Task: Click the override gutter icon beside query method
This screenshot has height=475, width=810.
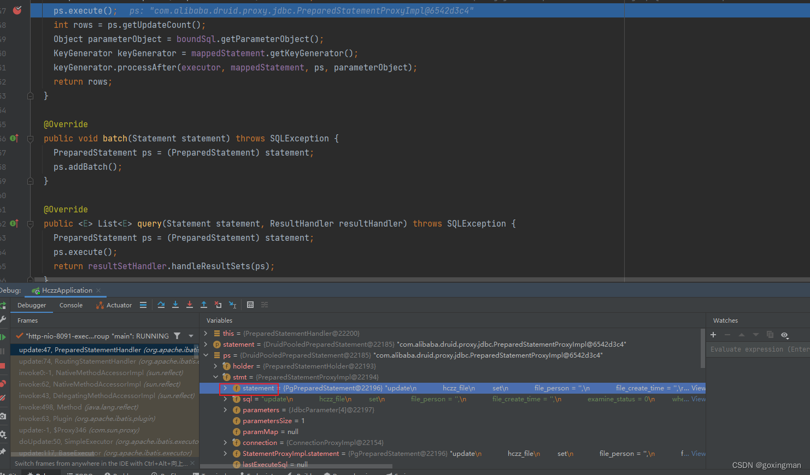Action: [x=14, y=223]
